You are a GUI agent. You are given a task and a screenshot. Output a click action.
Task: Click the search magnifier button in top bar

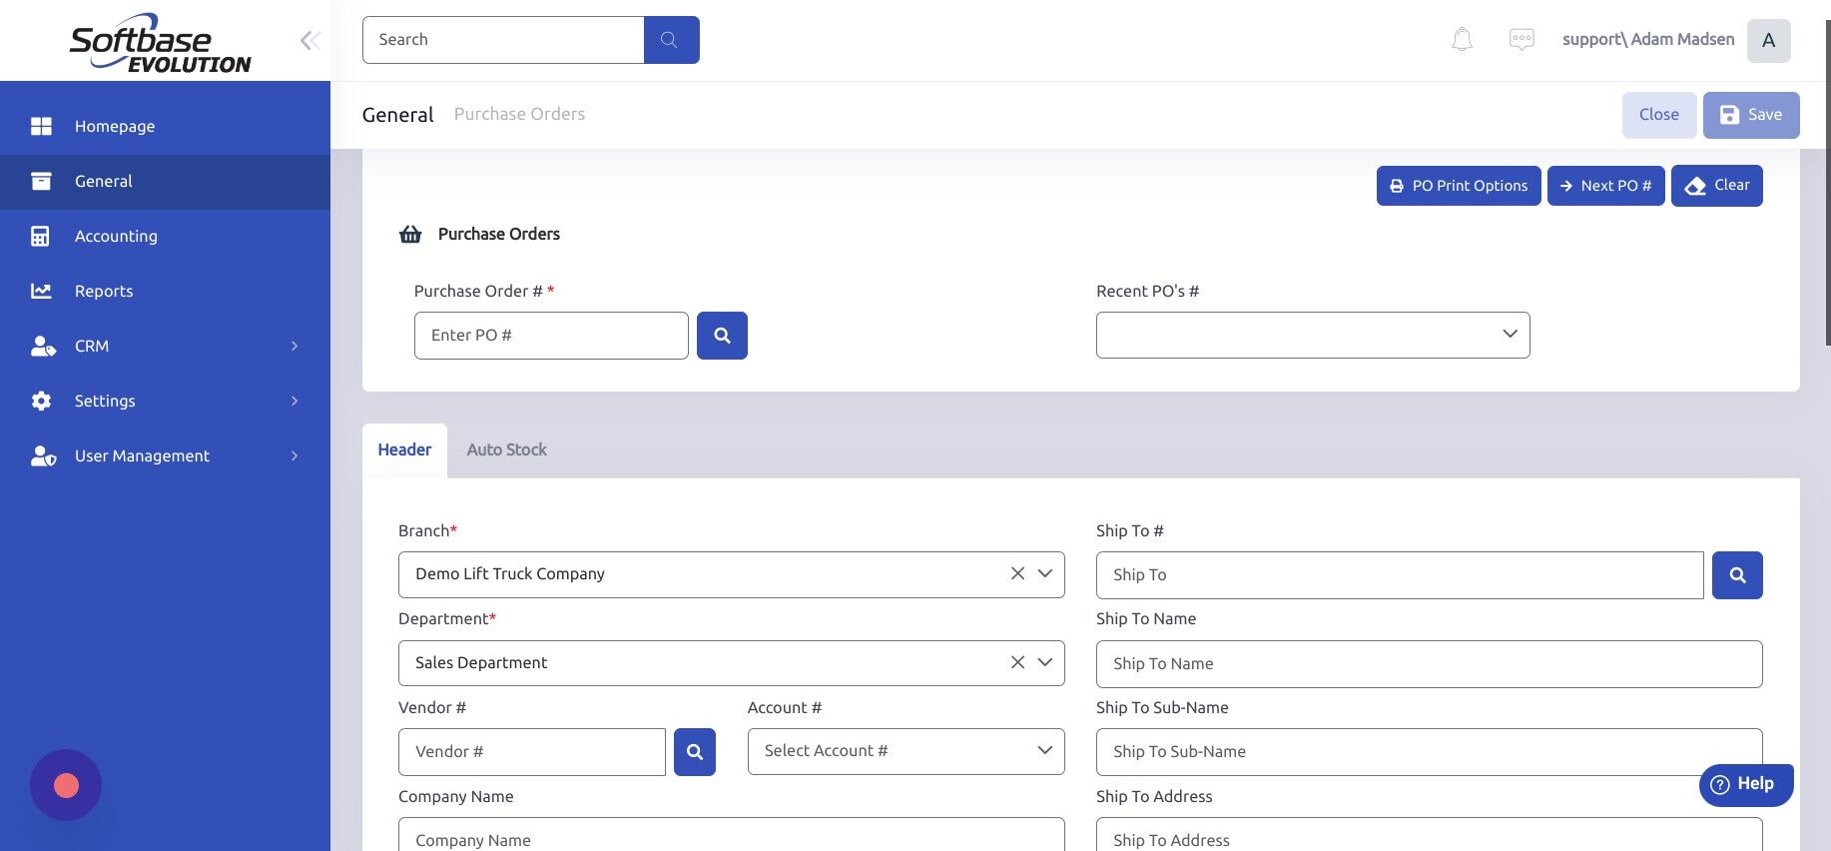tap(671, 40)
